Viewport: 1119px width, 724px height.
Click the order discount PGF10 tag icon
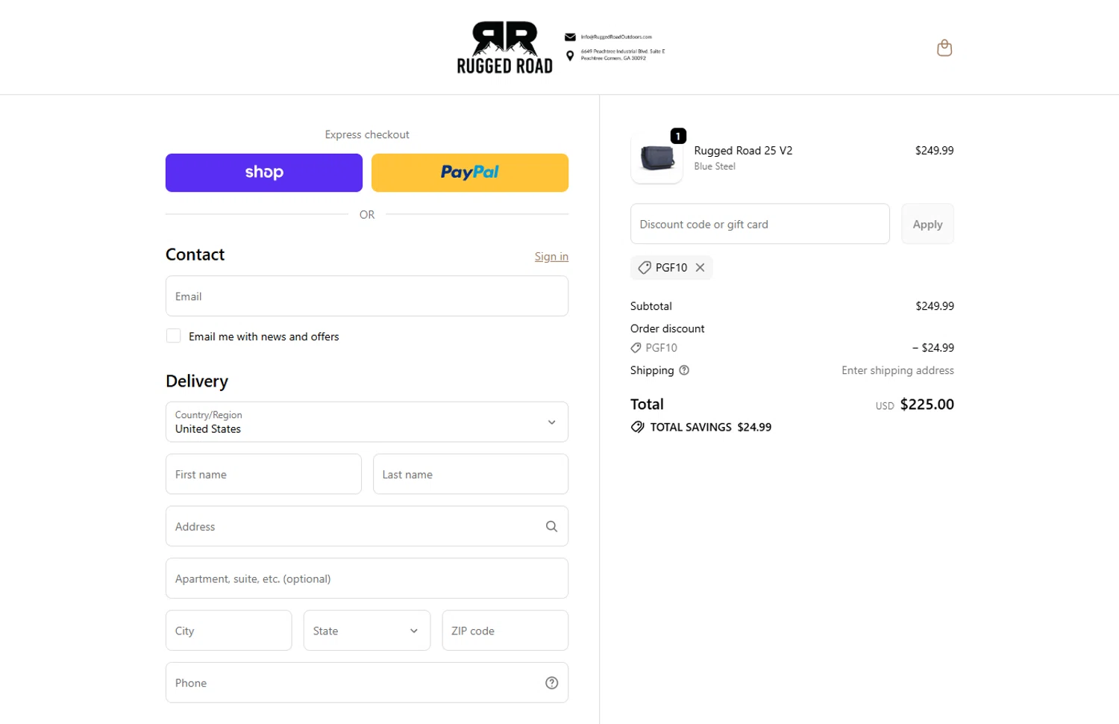pyautogui.click(x=636, y=348)
